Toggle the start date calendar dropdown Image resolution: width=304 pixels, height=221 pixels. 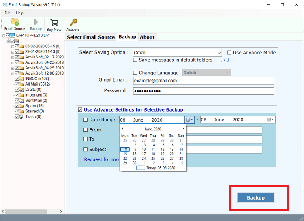[x=189, y=120]
